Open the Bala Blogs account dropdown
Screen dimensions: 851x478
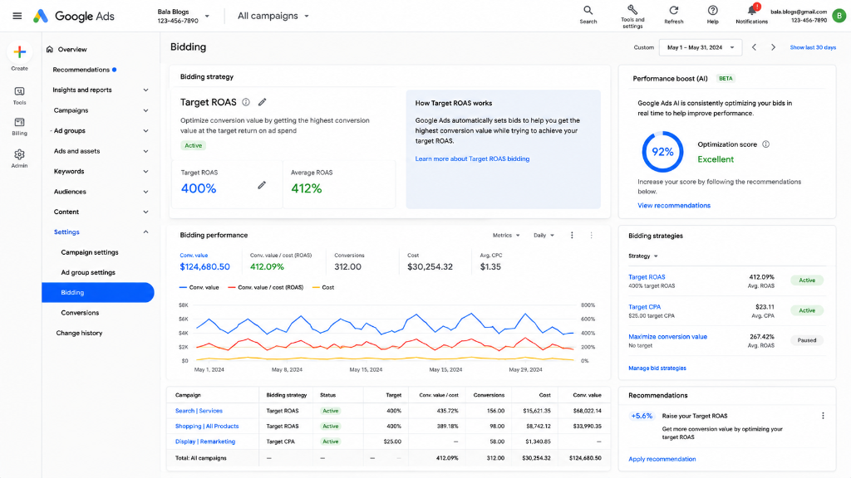tap(184, 17)
